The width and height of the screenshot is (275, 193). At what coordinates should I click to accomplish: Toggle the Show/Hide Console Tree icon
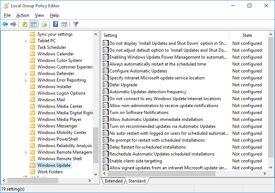pos(33,24)
